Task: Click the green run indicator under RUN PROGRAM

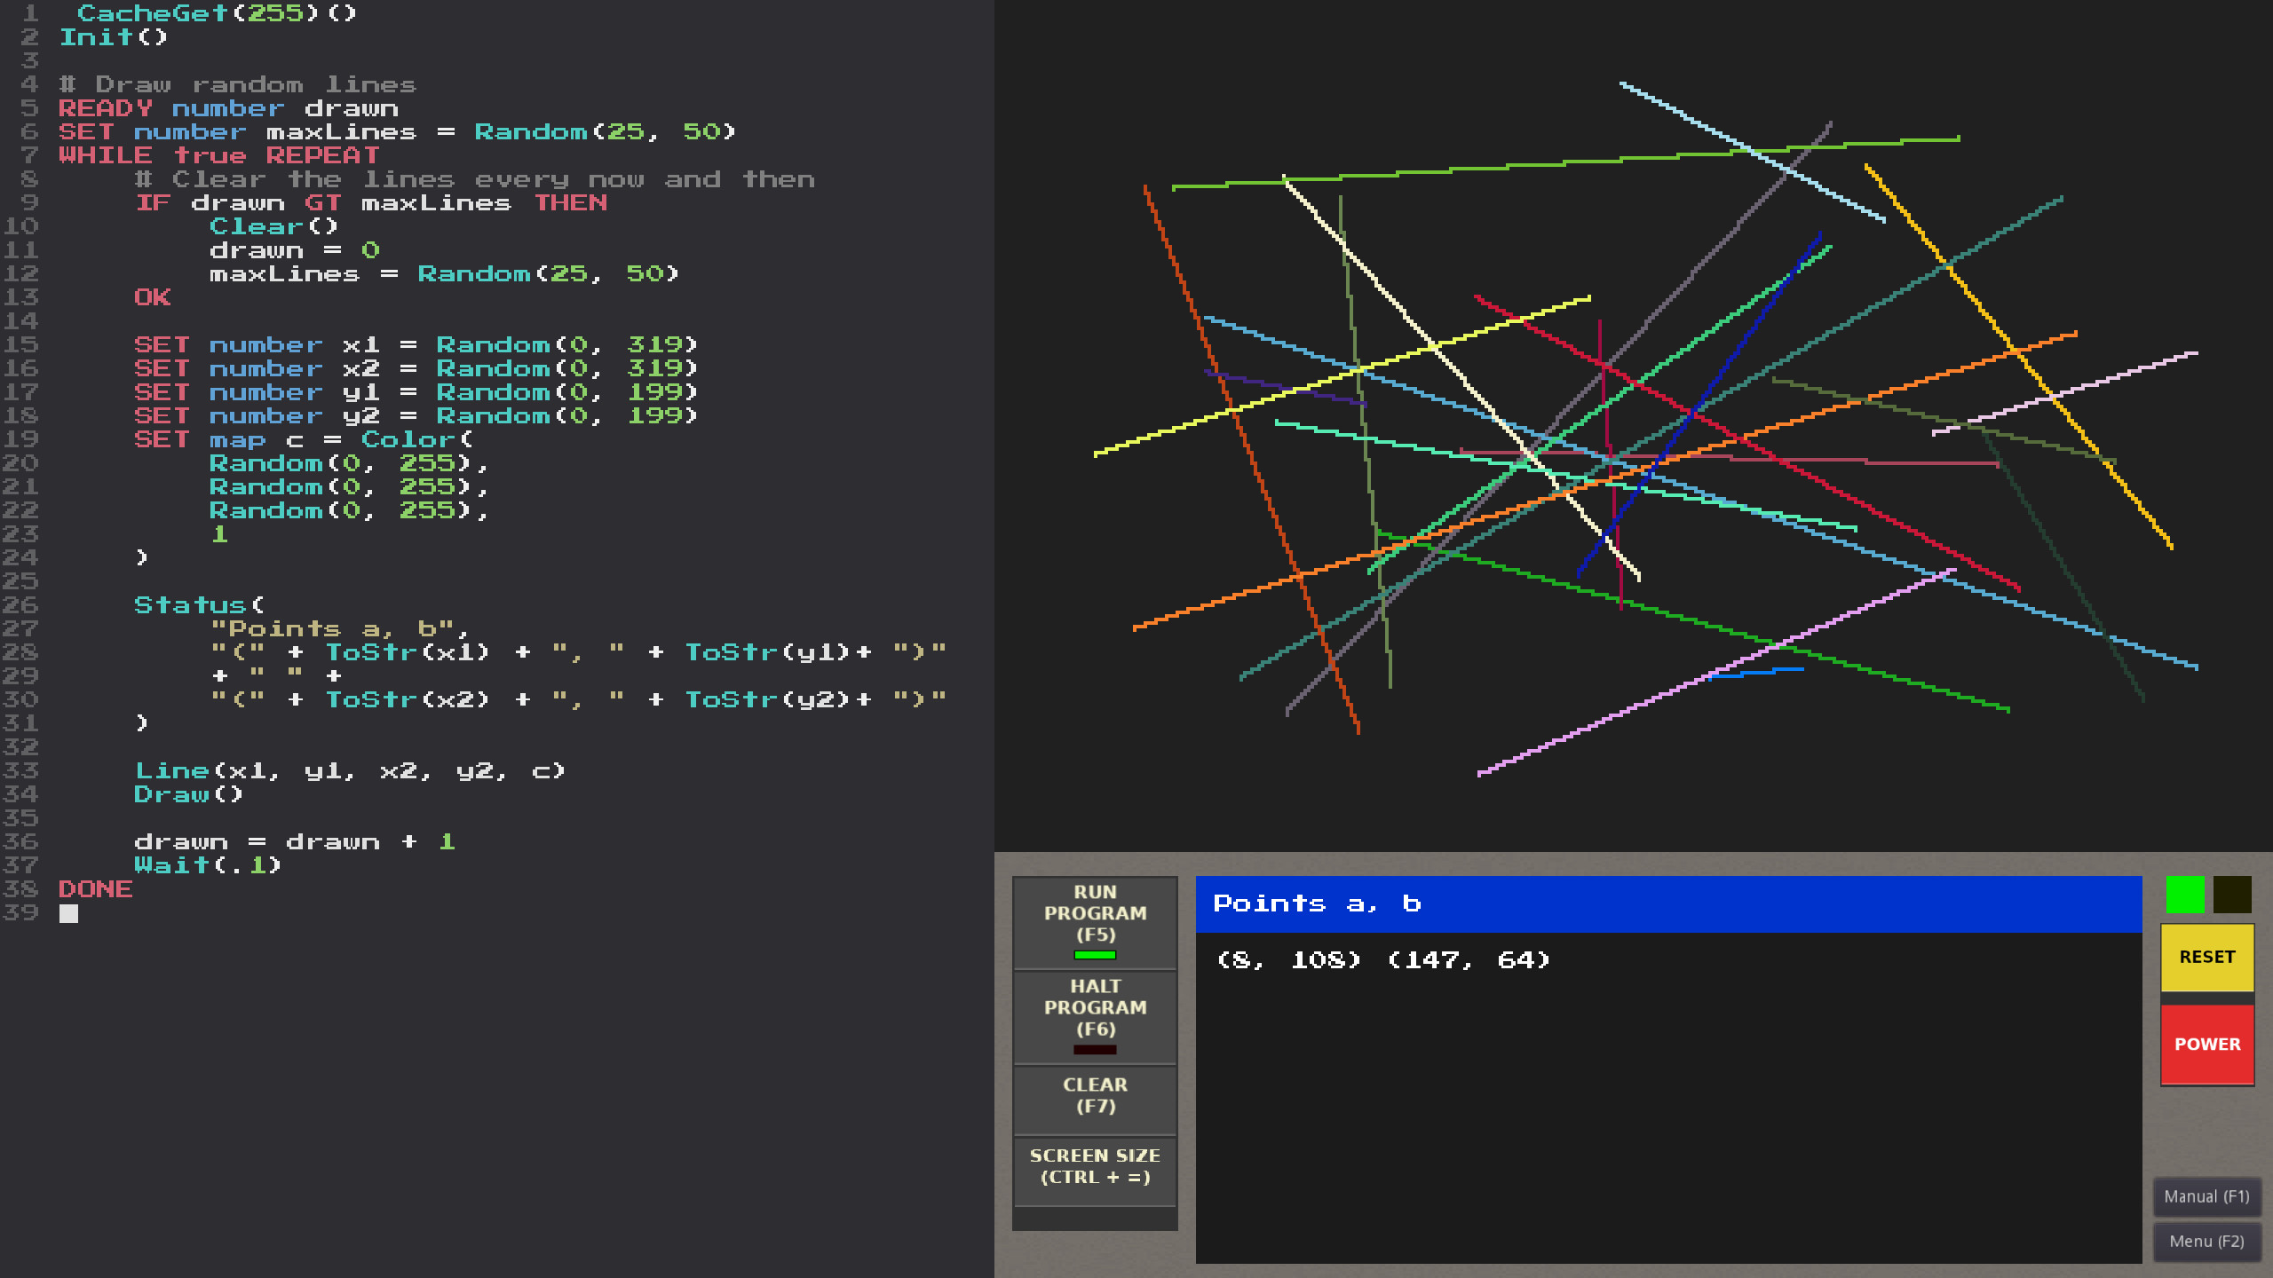Action: pyautogui.click(x=1094, y=956)
